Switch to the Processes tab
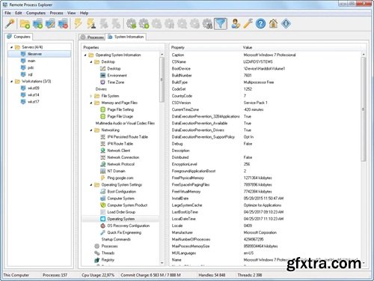The height and width of the screenshot is (281, 374). [x=92, y=37]
